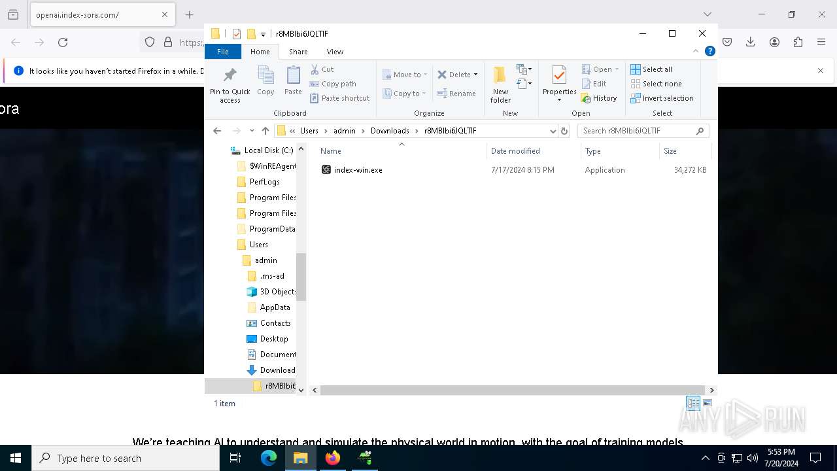Screen dimensions: 837x471
Task: Refresh the Explorer folder view
Action: click(x=564, y=131)
